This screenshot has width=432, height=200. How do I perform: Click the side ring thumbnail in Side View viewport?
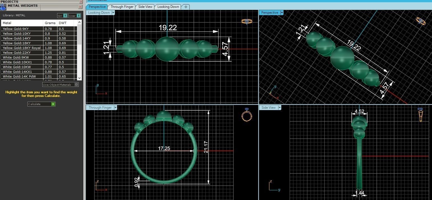(420, 115)
